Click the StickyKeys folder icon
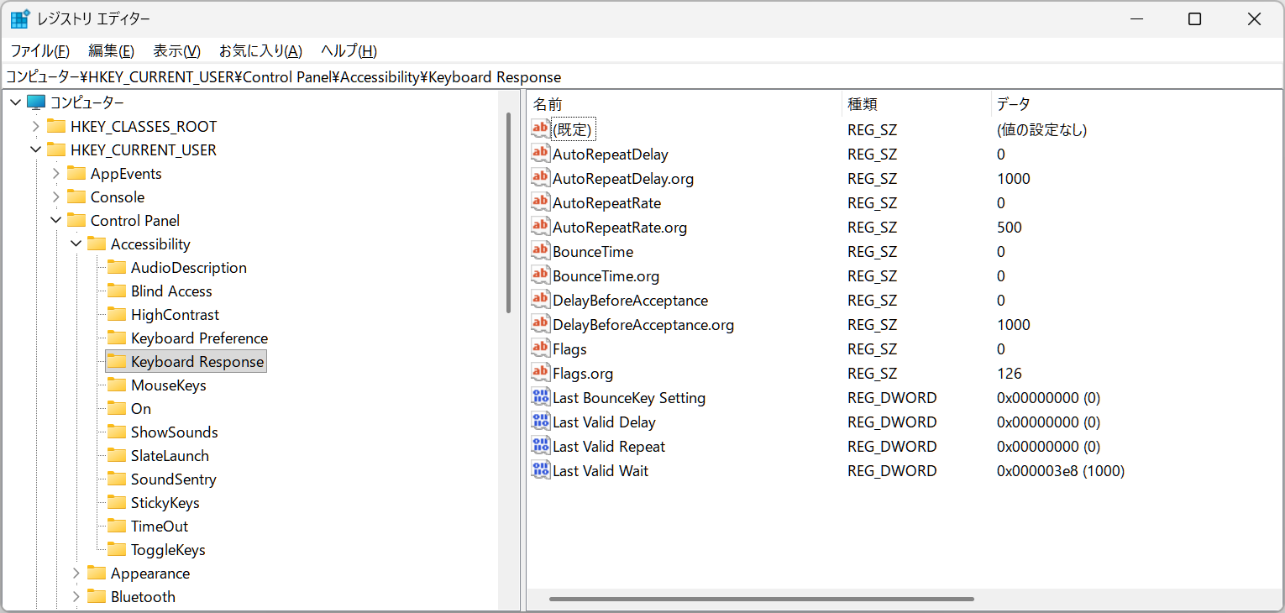The width and height of the screenshot is (1285, 613). (117, 503)
